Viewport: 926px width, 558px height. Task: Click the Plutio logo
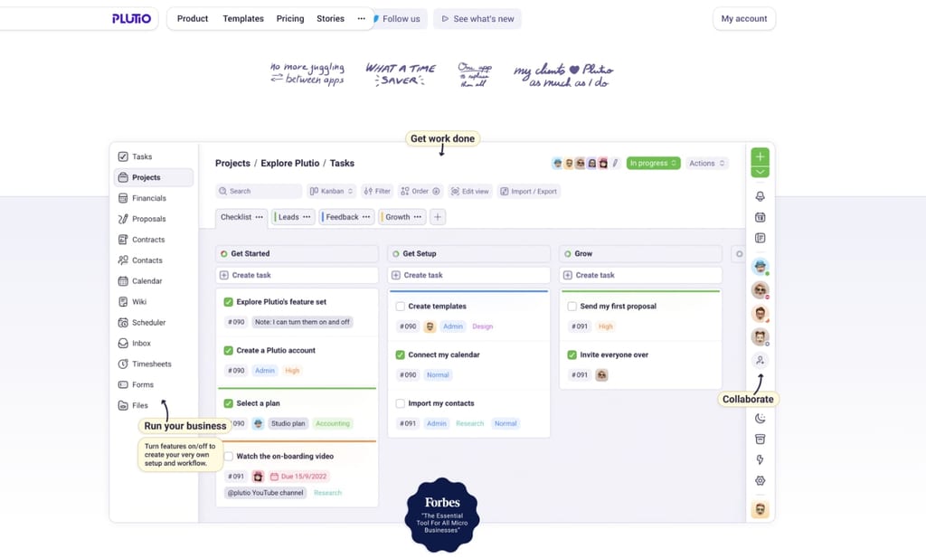(132, 19)
